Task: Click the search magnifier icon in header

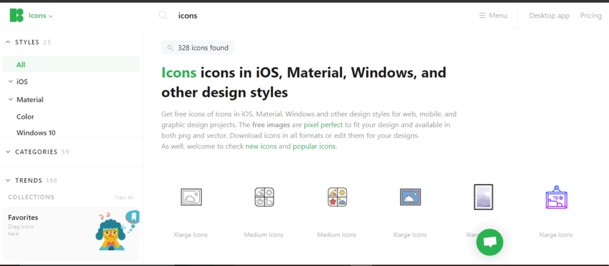Action: tap(163, 15)
